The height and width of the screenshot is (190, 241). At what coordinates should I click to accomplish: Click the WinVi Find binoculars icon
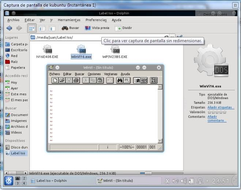coord(120,80)
